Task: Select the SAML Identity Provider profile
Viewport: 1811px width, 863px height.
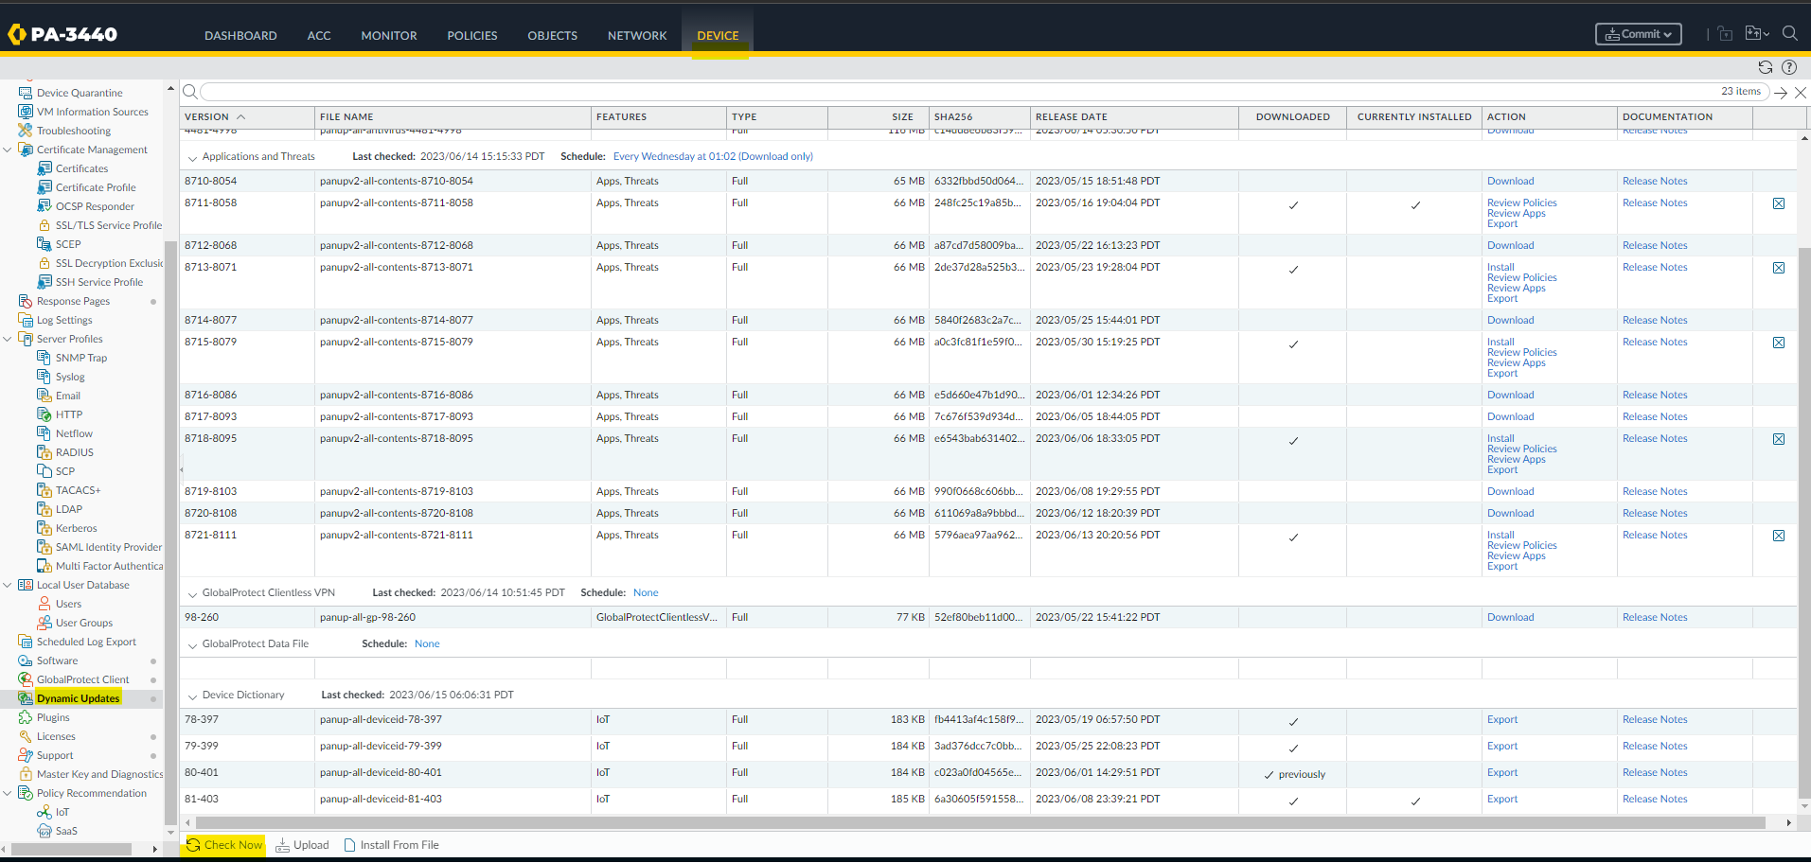Action: (x=107, y=546)
